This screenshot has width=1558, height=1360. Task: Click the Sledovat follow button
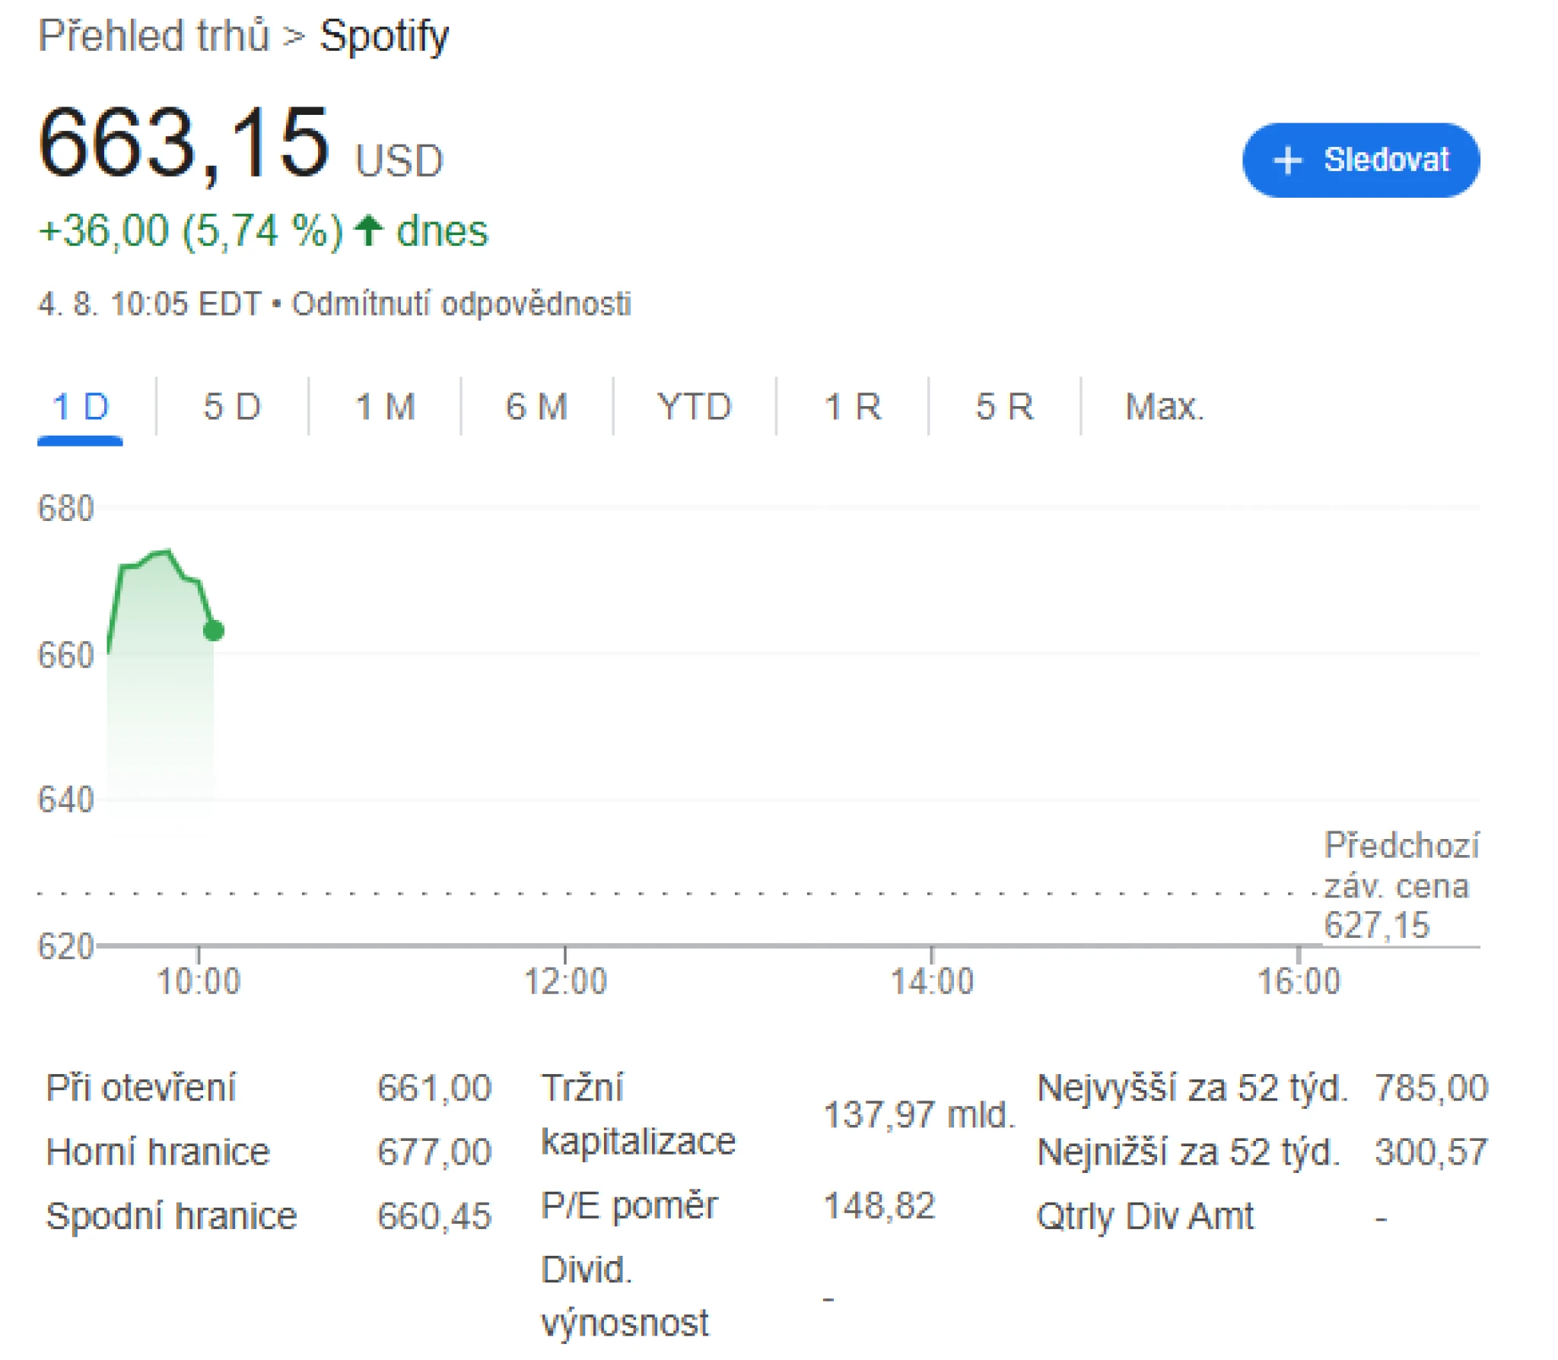tap(1360, 160)
